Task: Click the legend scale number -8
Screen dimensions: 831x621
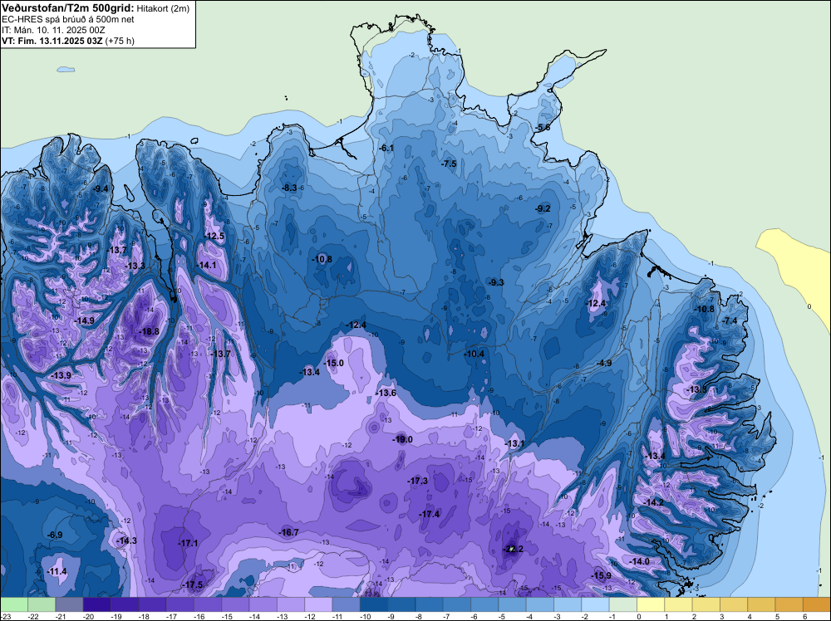Action: pyautogui.click(x=420, y=616)
